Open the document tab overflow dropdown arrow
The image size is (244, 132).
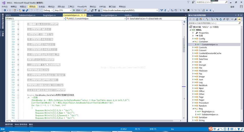[x=186, y=15]
